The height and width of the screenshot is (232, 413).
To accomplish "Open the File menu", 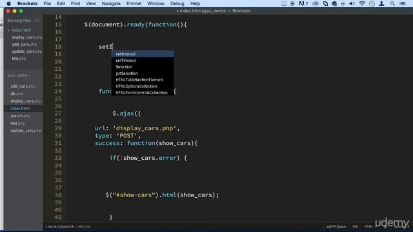I will click(x=47, y=3).
